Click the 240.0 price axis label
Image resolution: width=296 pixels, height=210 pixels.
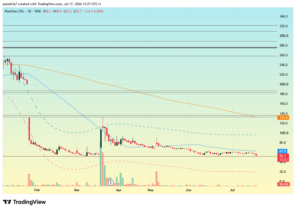284,65
